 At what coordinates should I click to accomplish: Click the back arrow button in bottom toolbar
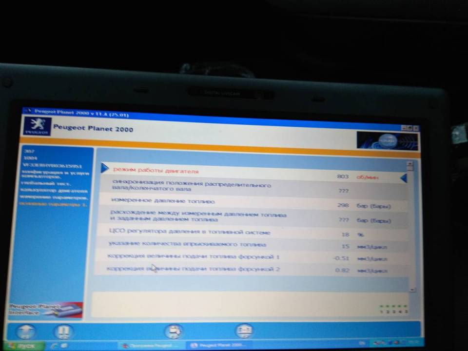click(27, 332)
